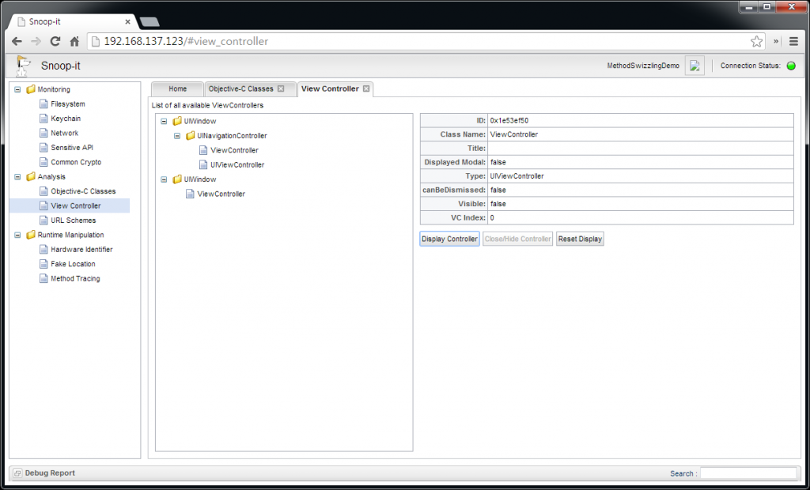Image resolution: width=810 pixels, height=490 pixels.
Task: Collapse the Runtime Manipulation folder
Action: [x=18, y=235]
